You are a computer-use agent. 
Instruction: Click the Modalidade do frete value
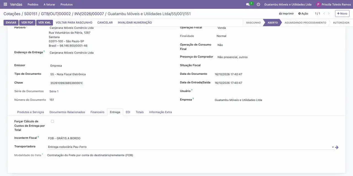click(90, 155)
